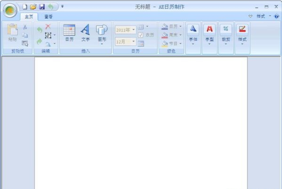Click the blank white canvas area

(141, 122)
